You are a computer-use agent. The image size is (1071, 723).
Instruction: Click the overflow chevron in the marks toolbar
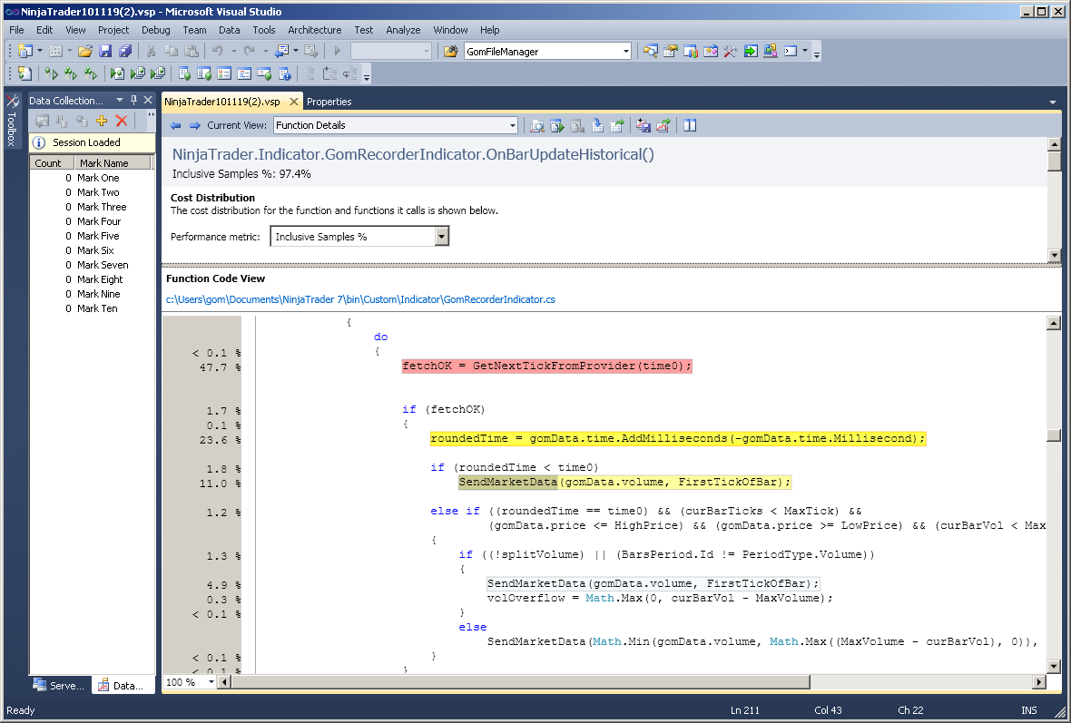[x=151, y=116]
